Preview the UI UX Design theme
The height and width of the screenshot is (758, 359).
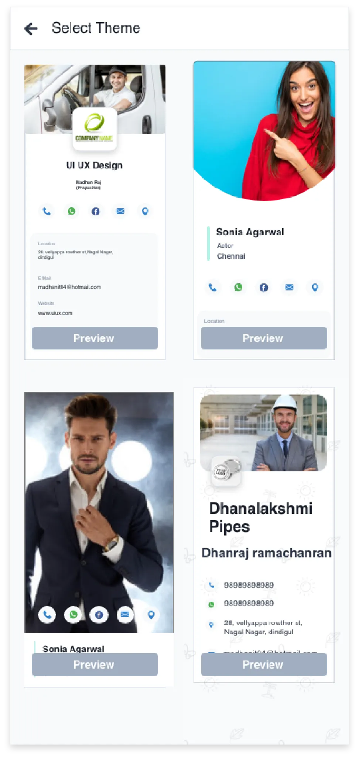(x=95, y=338)
